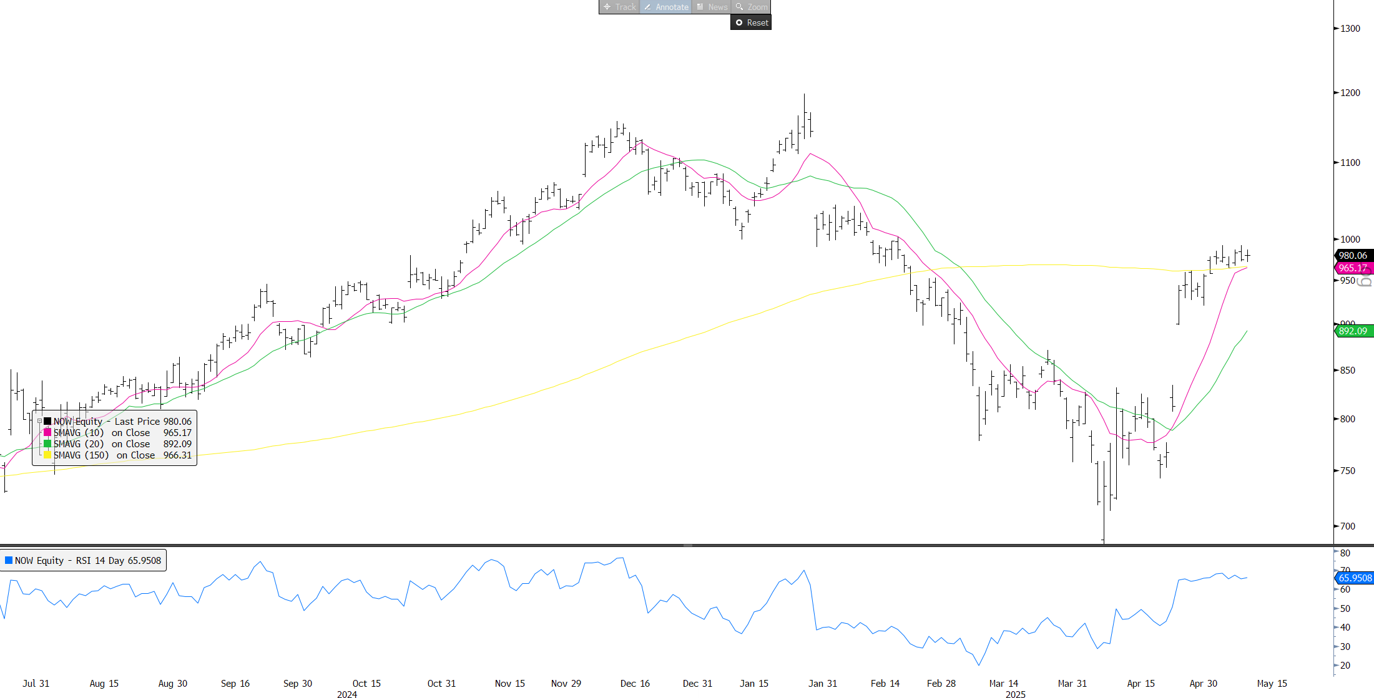This screenshot has height=698, width=1374.
Task: Click the 980.06 last price axis tag
Action: click(1353, 255)
